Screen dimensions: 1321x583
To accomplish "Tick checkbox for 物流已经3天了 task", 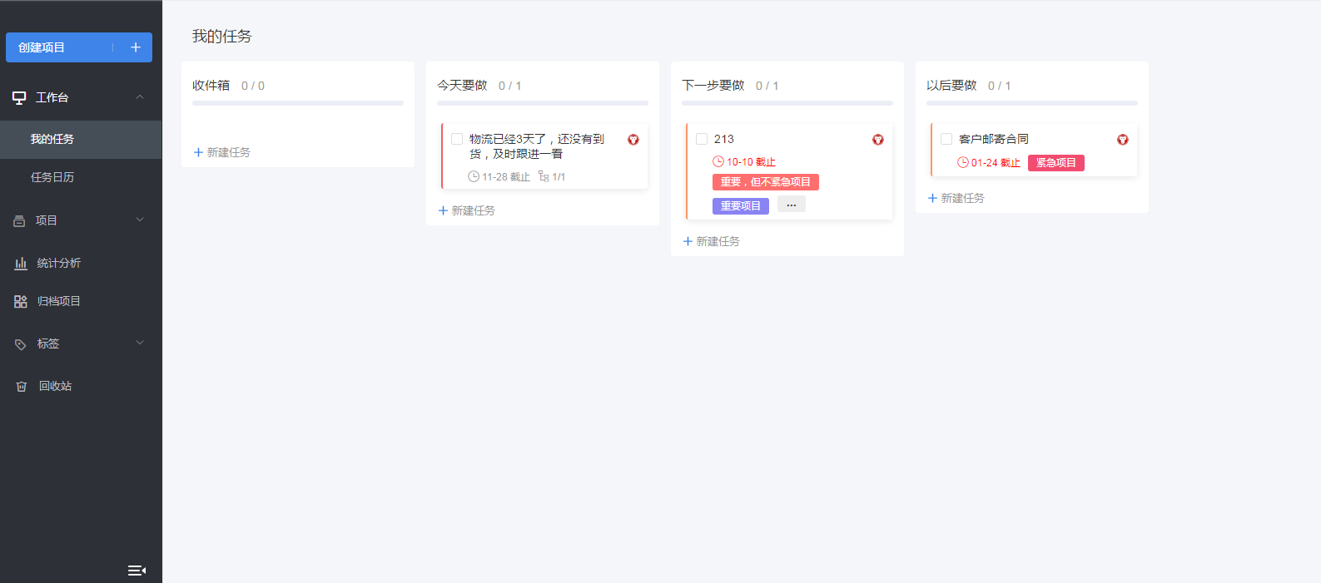I will [x=457, y=139].
